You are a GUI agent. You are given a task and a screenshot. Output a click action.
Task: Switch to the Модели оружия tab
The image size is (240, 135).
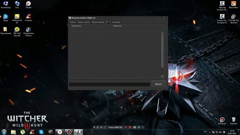[84, 22]
